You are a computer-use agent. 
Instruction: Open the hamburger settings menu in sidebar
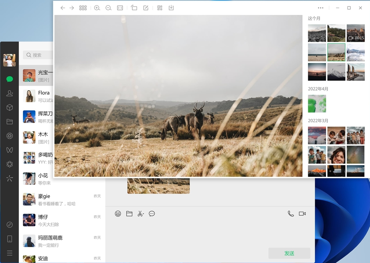(10, 253)
